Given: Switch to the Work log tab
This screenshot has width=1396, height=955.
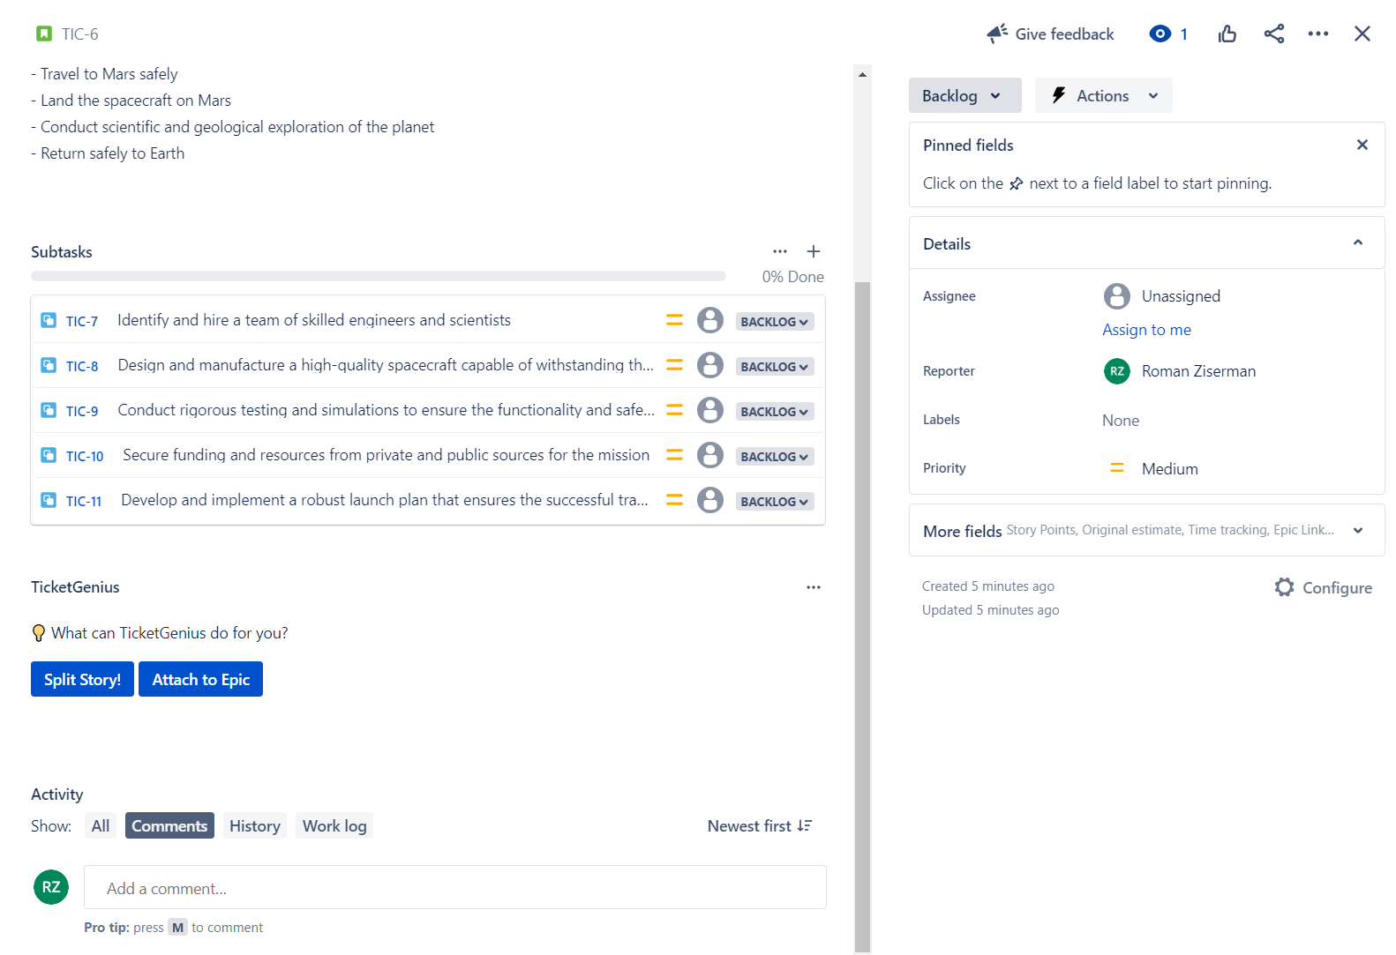Looking at the screenshot, I should click(334, 825).
